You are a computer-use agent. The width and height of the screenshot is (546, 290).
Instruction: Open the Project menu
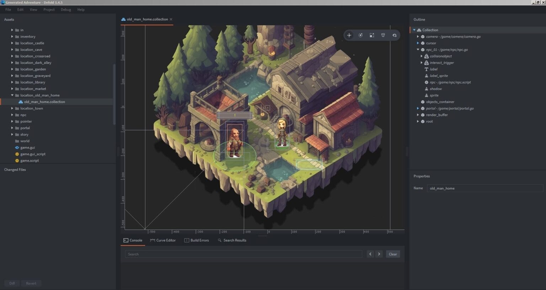click(x=49, y=10)
